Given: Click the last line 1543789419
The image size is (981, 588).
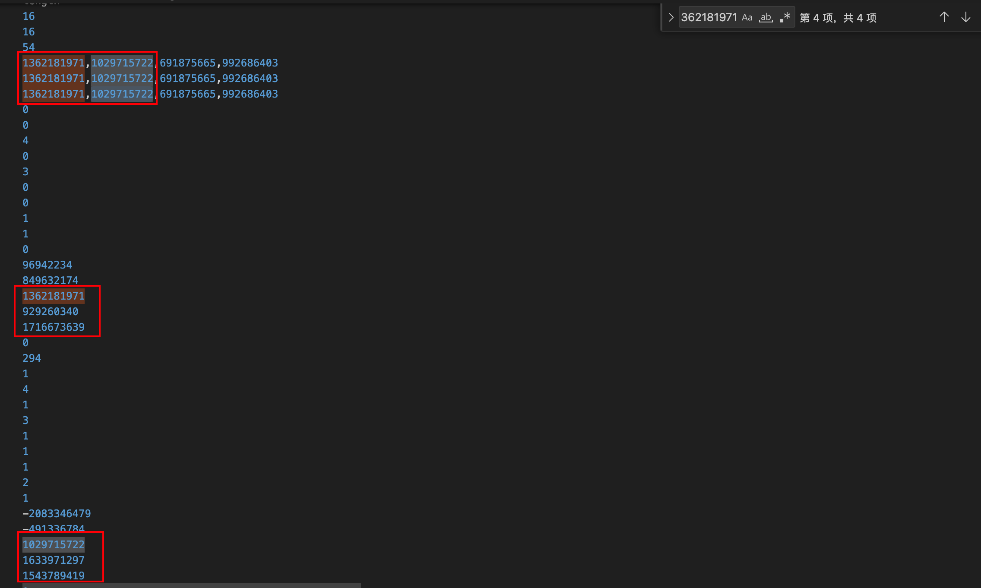Looking at the screenshot, I should pyautogui.click(x=54, y=575).
